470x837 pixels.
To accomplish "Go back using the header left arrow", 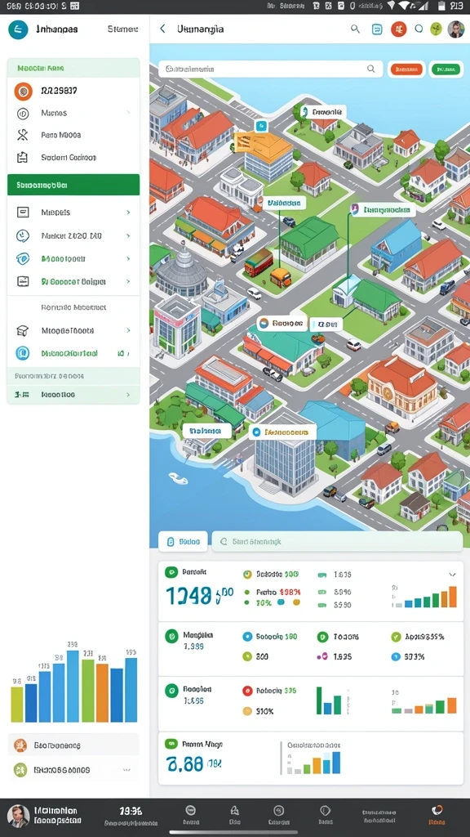I will pyautogui.click(x=162, y=29).
